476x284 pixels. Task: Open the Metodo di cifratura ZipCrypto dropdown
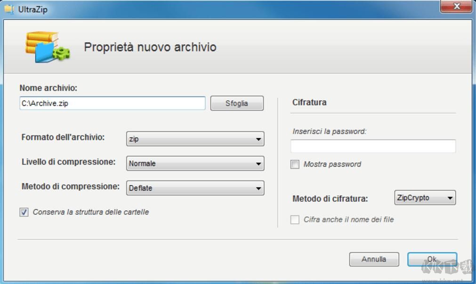pos(425,198)
